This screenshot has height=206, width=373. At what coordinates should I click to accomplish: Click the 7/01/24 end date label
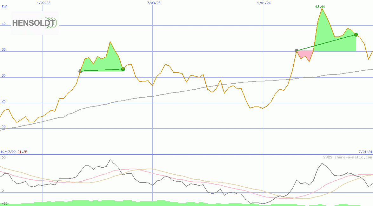365,152
